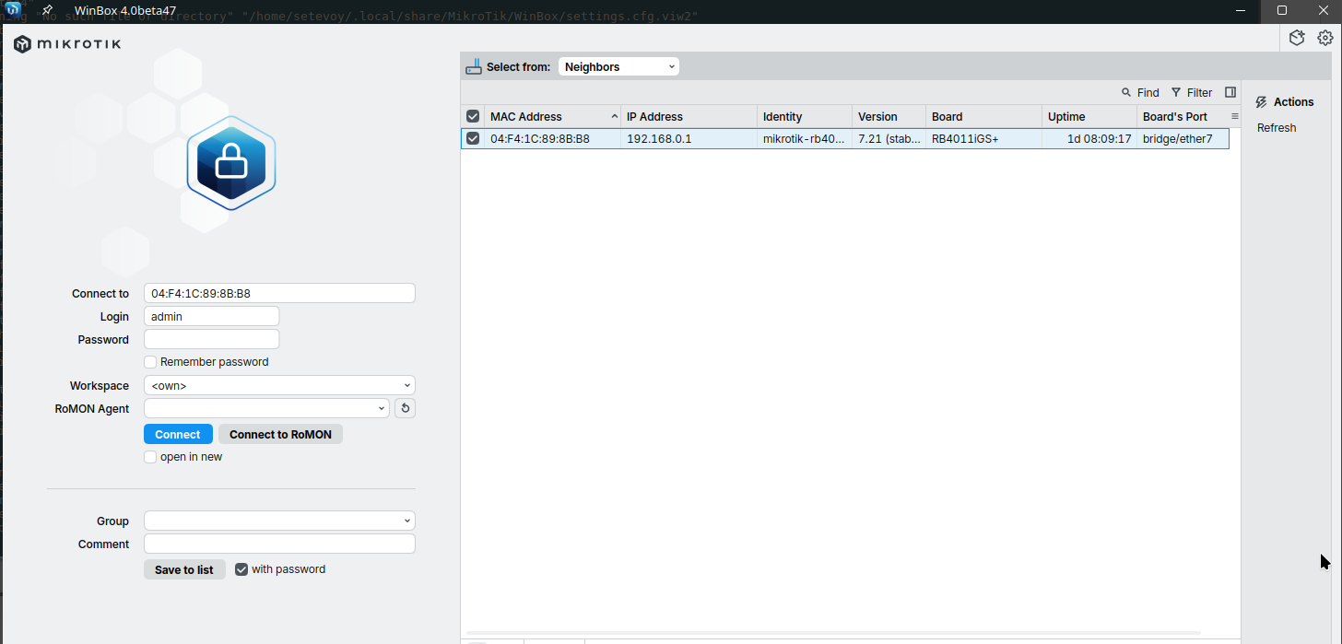The width and height of the screenshot is (1342, 644).
Task: Open the column menu icon after Board's Port
Action: [1235, 117]
